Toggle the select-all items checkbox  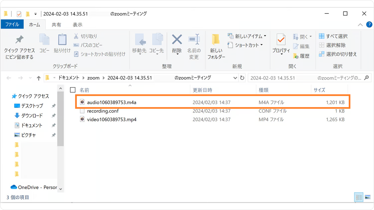point(73,90)
